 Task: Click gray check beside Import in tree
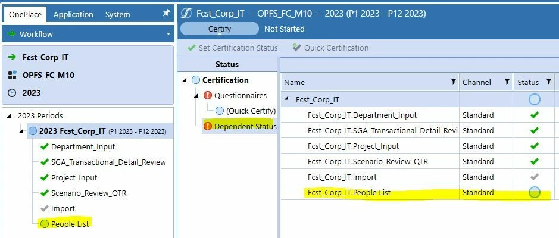[45, 208]
